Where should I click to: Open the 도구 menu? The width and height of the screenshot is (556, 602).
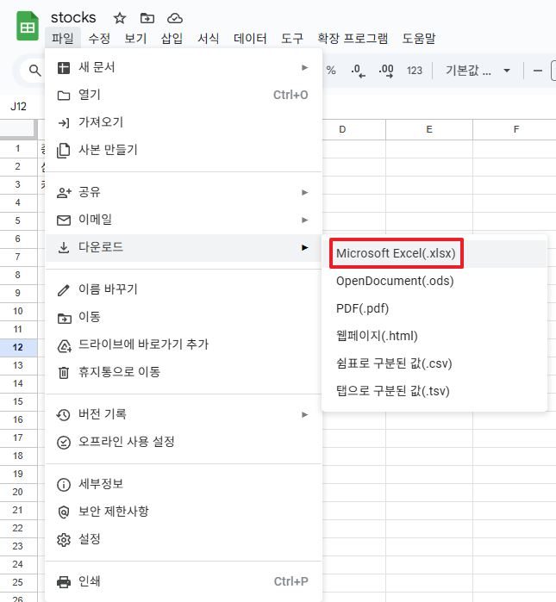coord(292,39)
